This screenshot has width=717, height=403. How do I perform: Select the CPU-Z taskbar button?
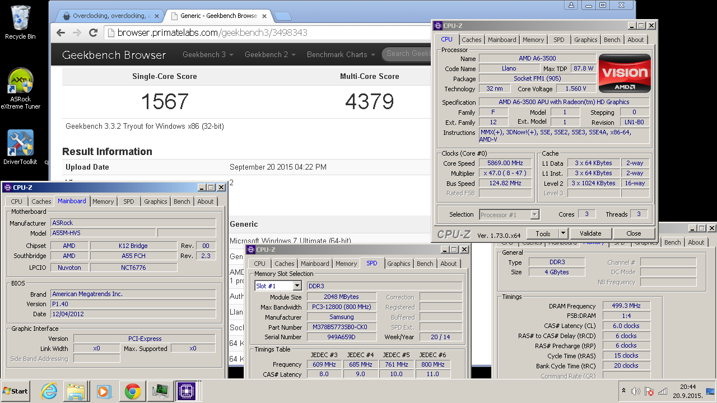[x=187, y=391]
